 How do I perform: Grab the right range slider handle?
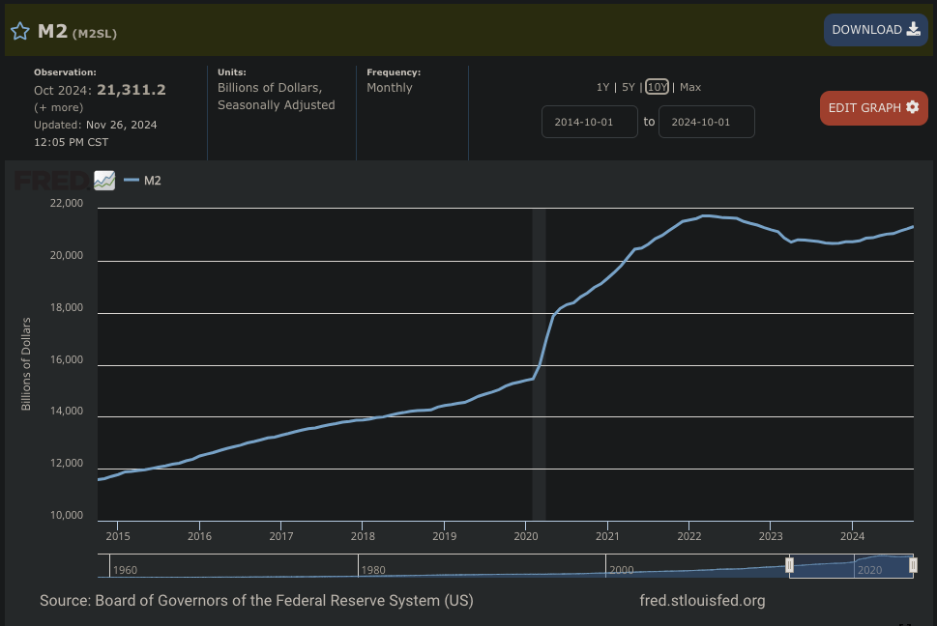click(x=913, y=565)
